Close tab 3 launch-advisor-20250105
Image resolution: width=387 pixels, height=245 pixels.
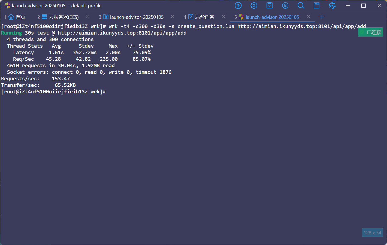tap(173, 17)
